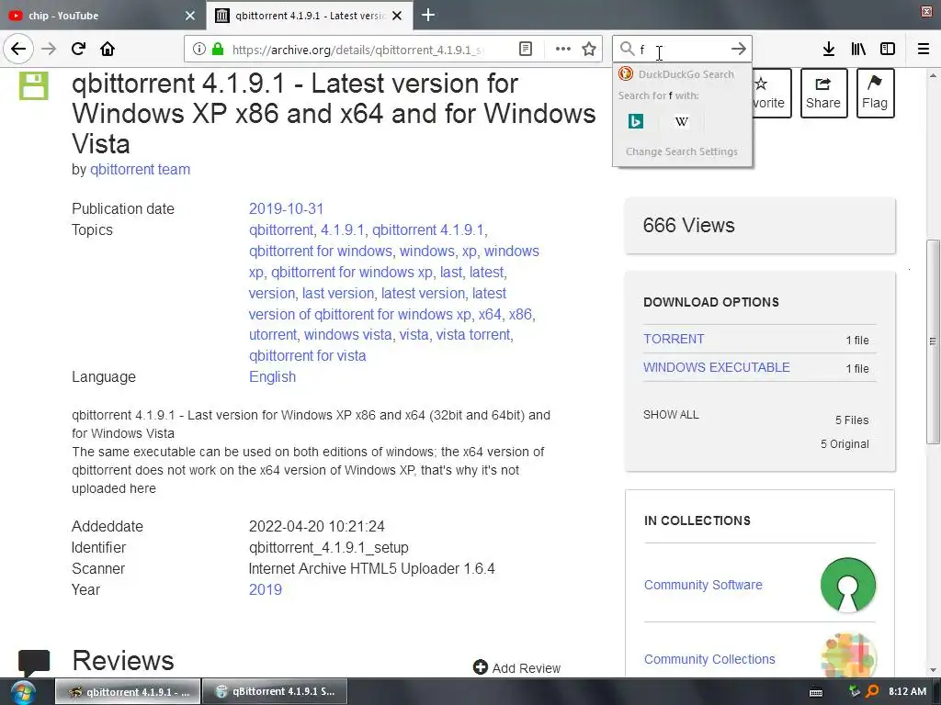The width and height of the screenshot is (941, 705).
Task: Click the vista torrent topic link
Action: coord(474,334)
